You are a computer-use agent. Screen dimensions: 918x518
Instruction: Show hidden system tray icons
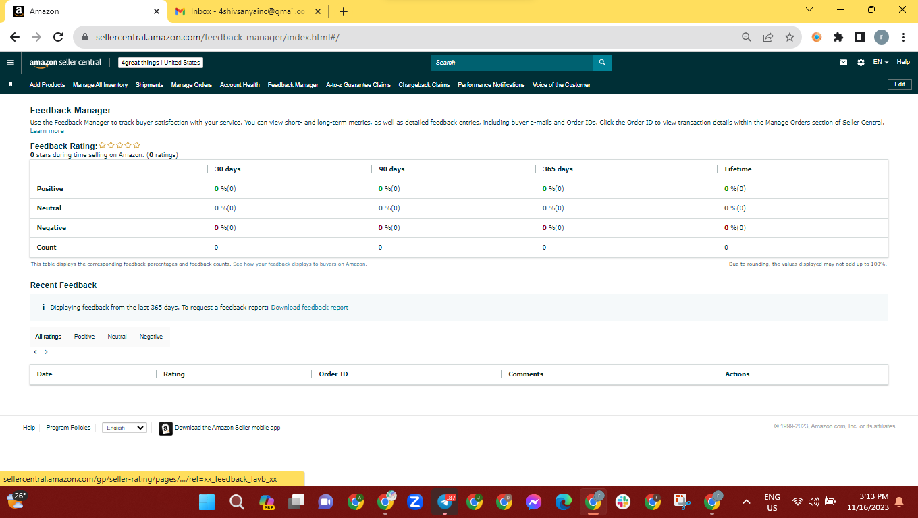747,502
